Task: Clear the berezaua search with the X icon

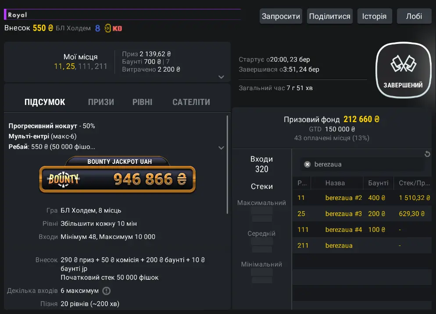Action: [307, 164]
